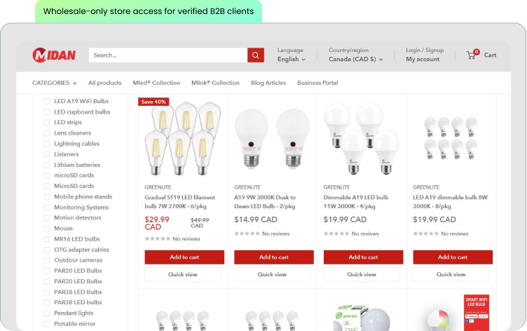Open the ST19 filament bulbs product image
The height and width of the screenshot is (331, 527).
(x=183, y=139)
